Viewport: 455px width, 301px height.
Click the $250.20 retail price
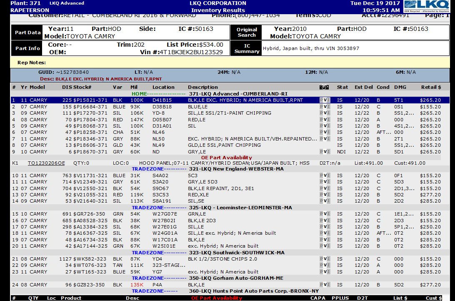[430, 227]
